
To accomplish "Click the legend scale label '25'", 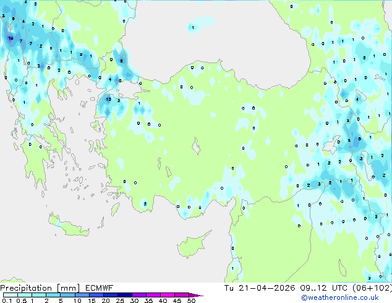I will click(120, 301).
